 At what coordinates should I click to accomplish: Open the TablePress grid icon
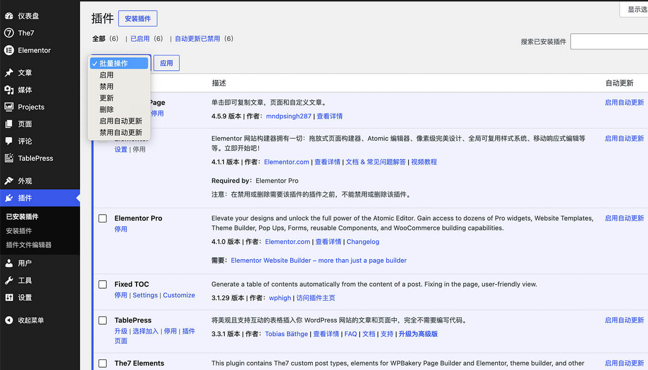(x=9, y=158)
